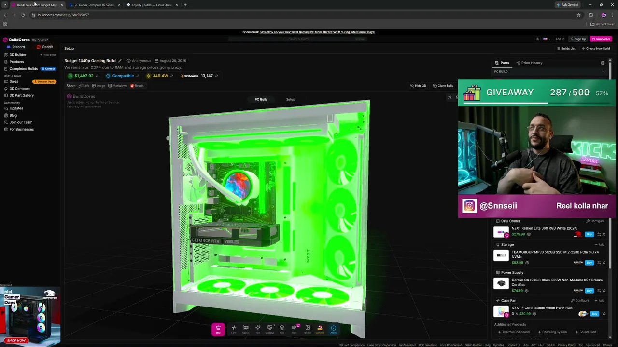Share the build to Reddit
The height and width of the screenshot is (347, 618).
137,86
